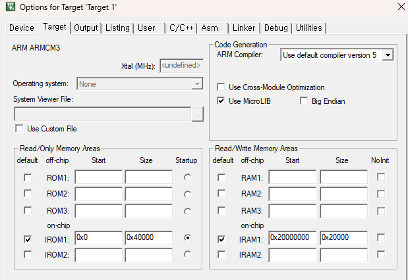408x280 pixels.
Task: Check the ROM2 default checkbox
Action: (x=28, y=194)
